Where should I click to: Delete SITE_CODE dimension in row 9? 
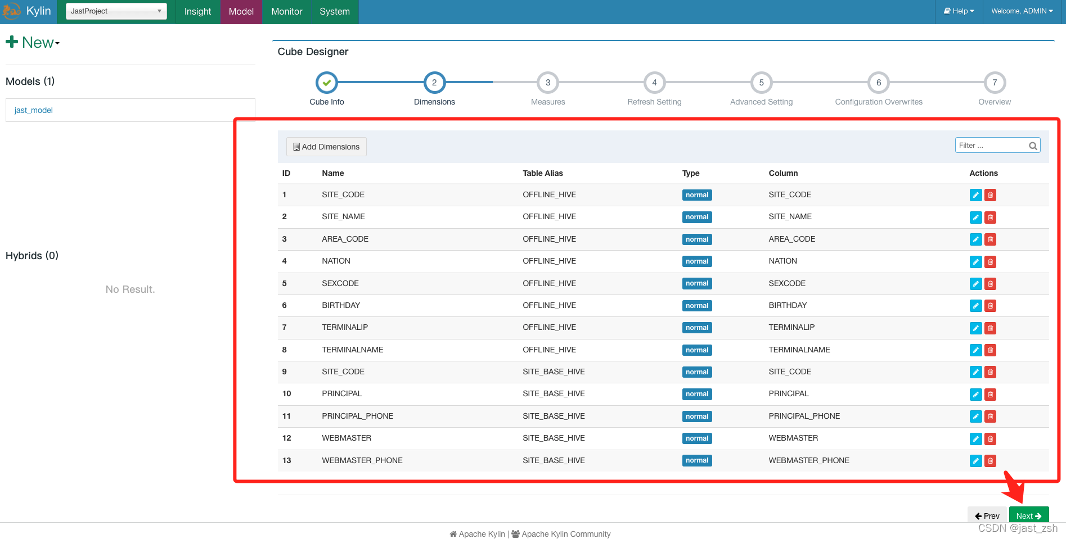click(990, 372)
